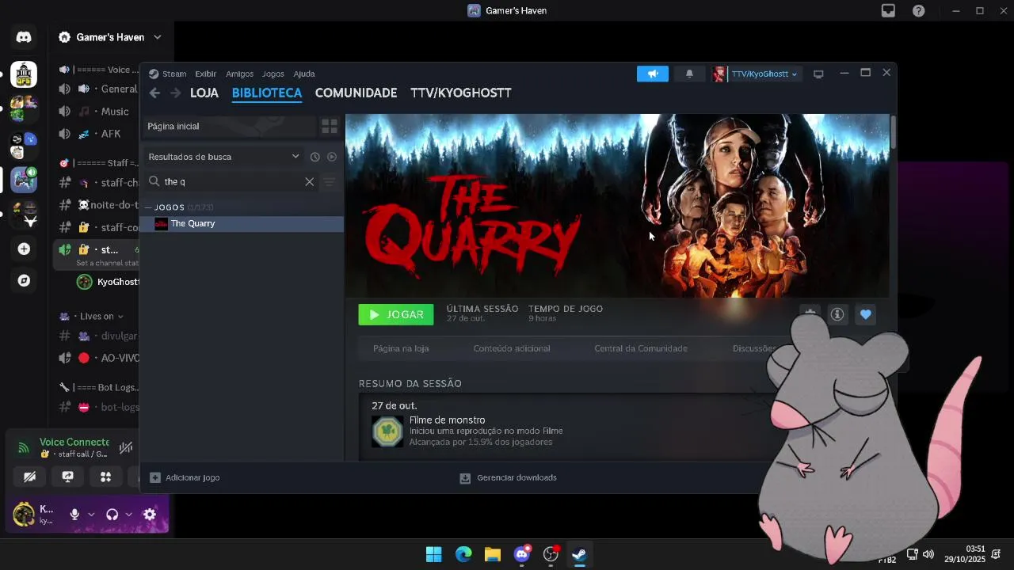Expand Resultados de busca dropdown
Viewport: 1014px width, 570px height.
point(224,157)
